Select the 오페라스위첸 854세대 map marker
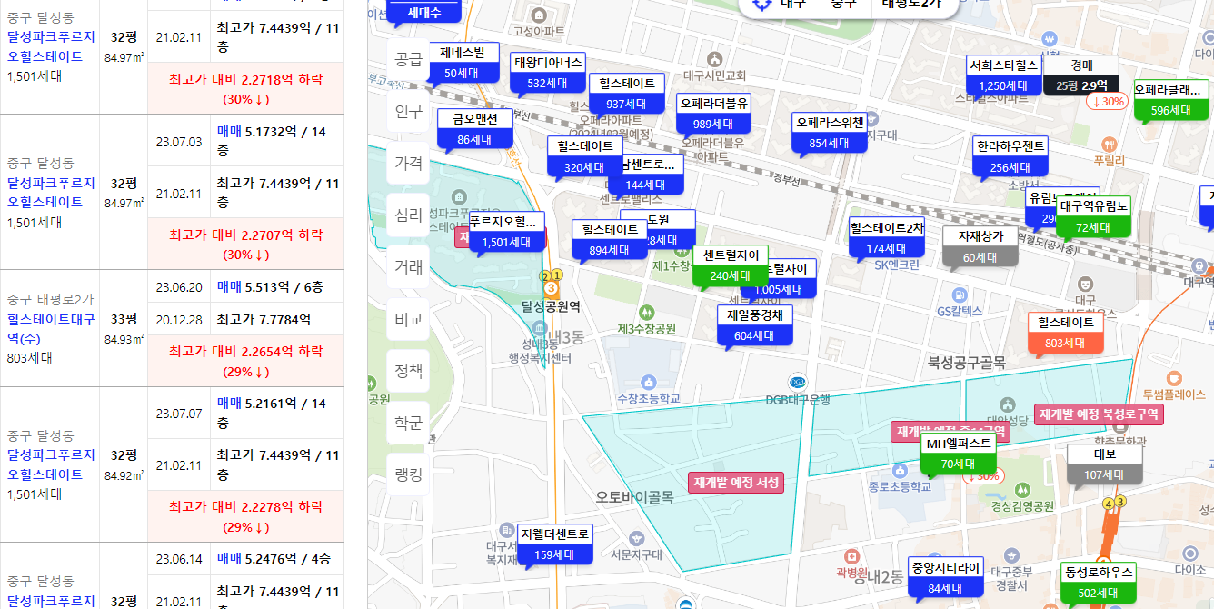 tap(830, 133)
